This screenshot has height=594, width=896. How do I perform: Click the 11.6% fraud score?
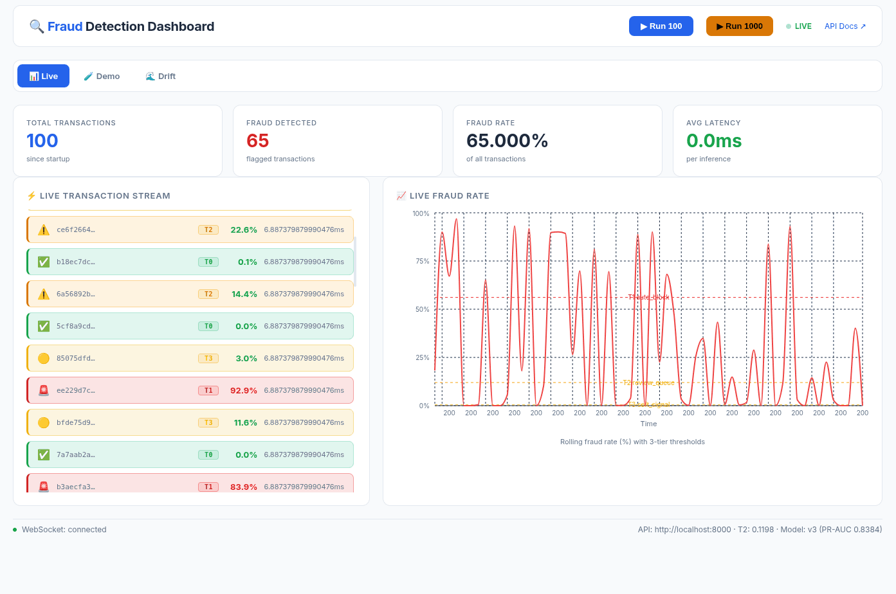(x=246, y=422)
